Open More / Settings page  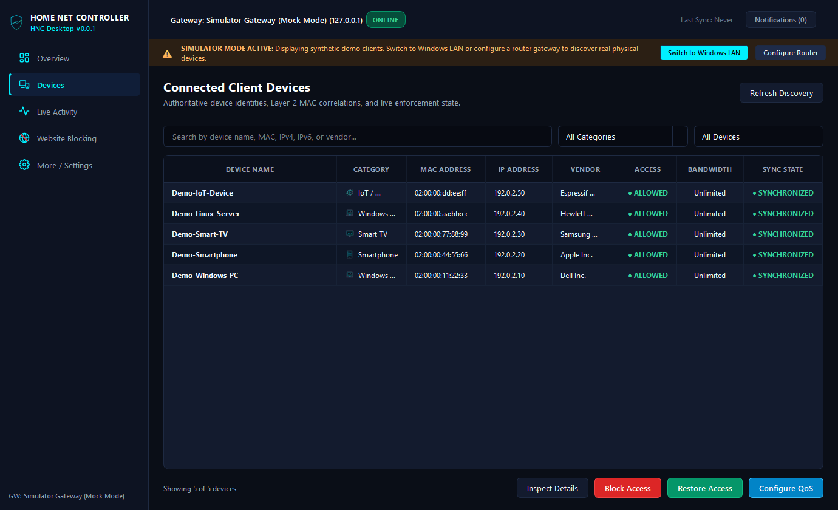(74, 165)
